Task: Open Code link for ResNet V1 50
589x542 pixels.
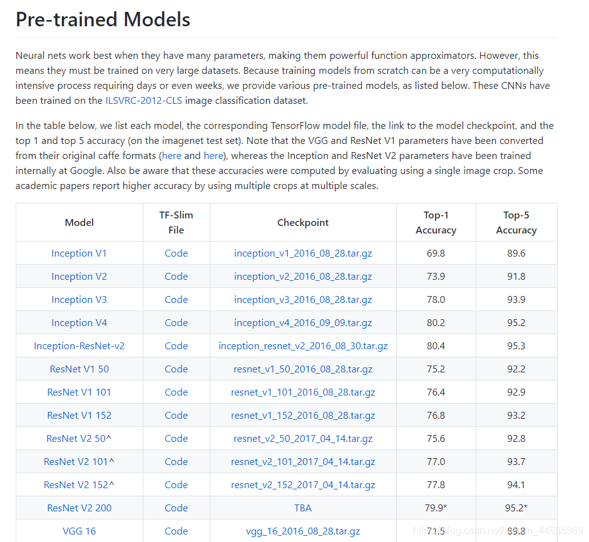Action: click(x=176, y=369)
